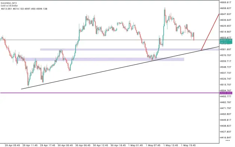Image resolution: width=235 pixels, height=147 pixels.
Task: Click price axis label 4658.627
Action: (x=226, y=8)
